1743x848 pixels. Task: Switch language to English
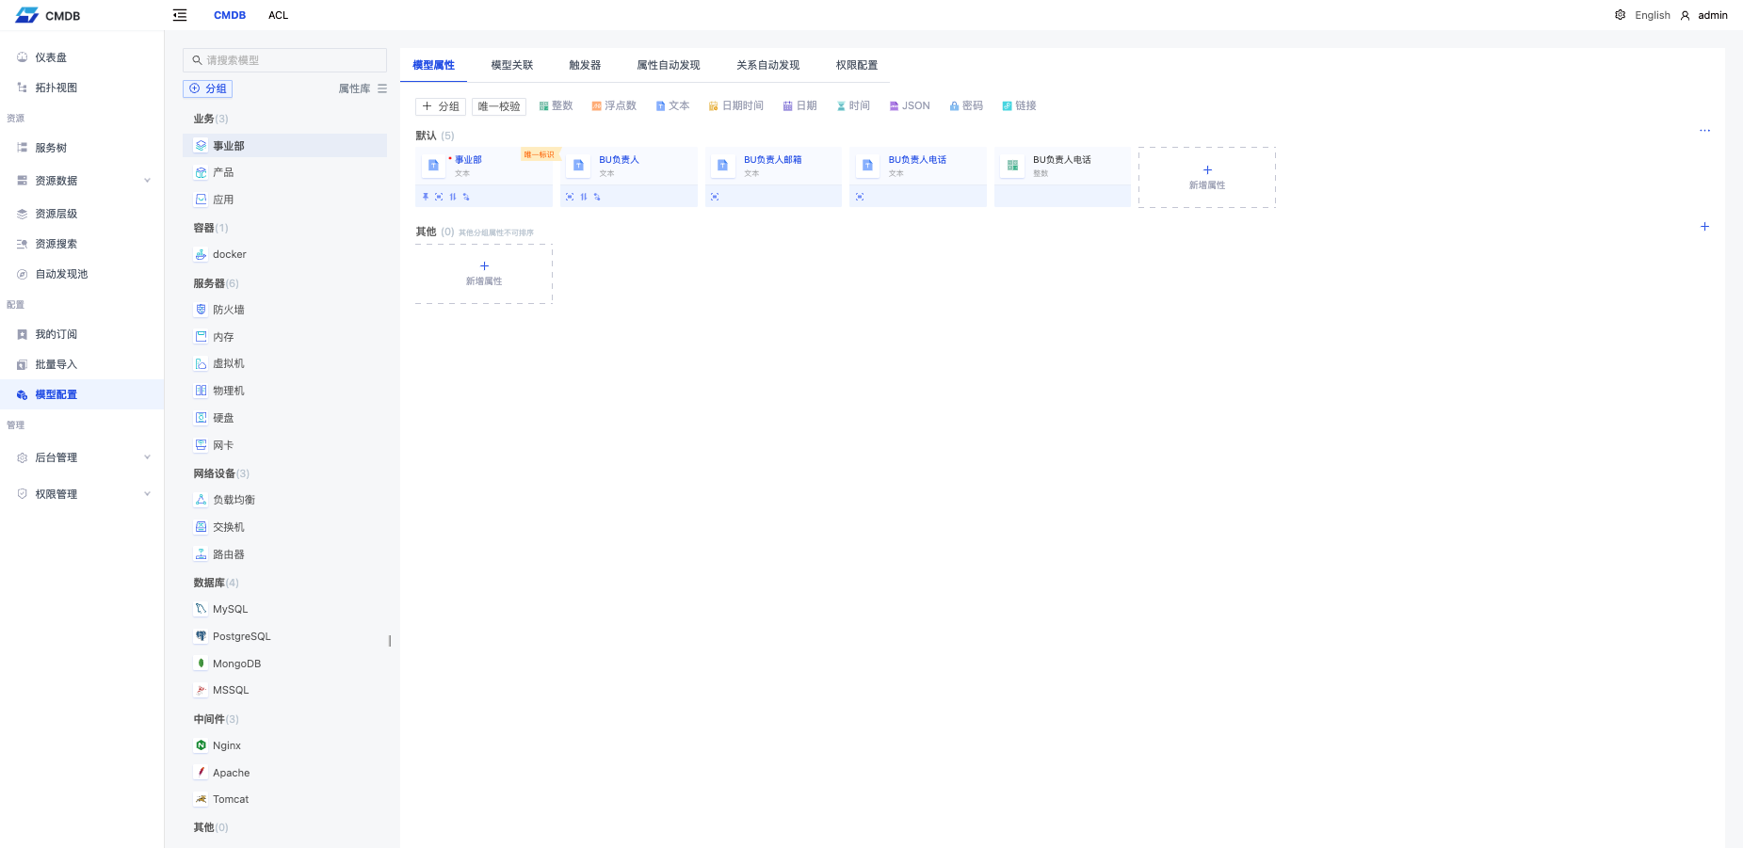(x=1652, y=15)
